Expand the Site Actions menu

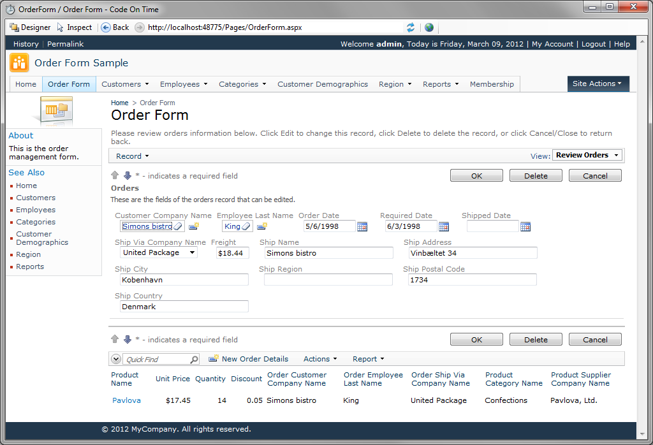click(x=598, y=84)
